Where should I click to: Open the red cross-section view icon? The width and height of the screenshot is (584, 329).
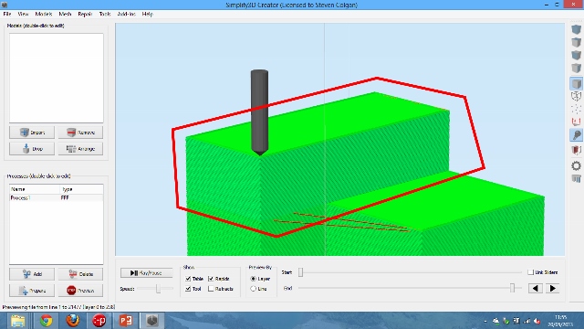click(x=576, y=150)
